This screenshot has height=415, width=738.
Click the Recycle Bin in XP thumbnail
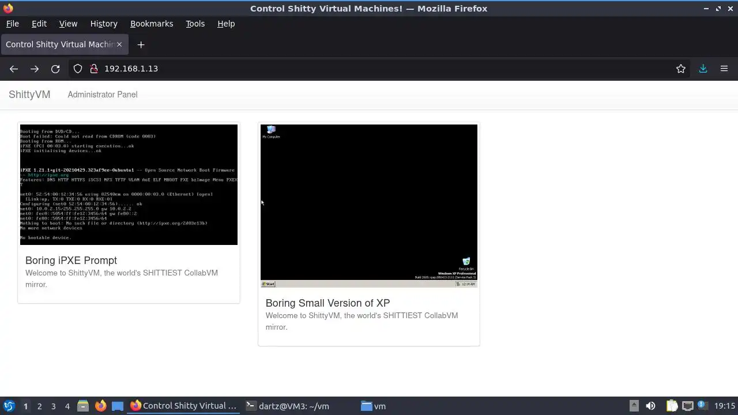(466, 264)
